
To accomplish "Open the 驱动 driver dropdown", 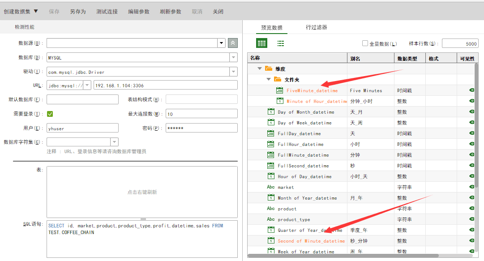I will coord(233,72).
